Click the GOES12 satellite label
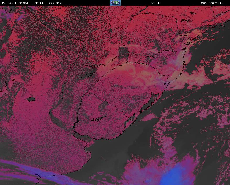The height and width of the screenshot is (185, 230). pos(55,3)
